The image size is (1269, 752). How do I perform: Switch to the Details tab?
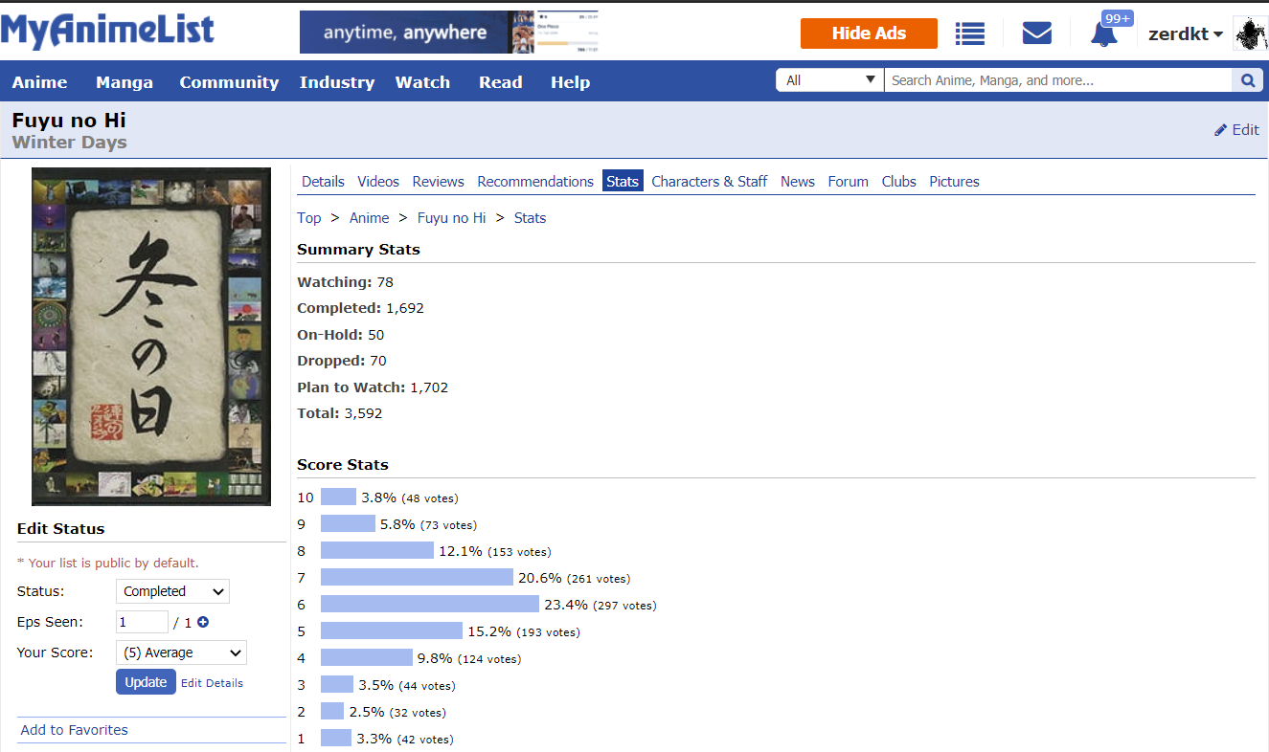[x=323, y=181]
